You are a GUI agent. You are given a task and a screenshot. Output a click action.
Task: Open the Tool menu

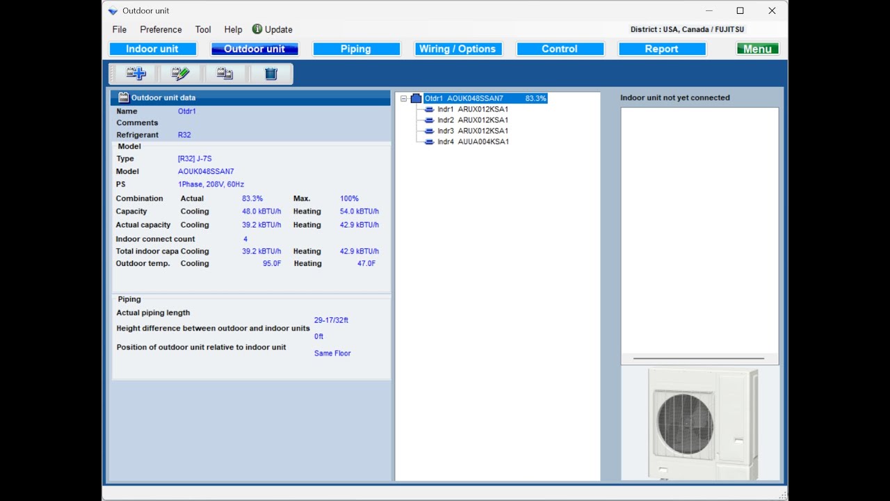(x=203, y=29)
